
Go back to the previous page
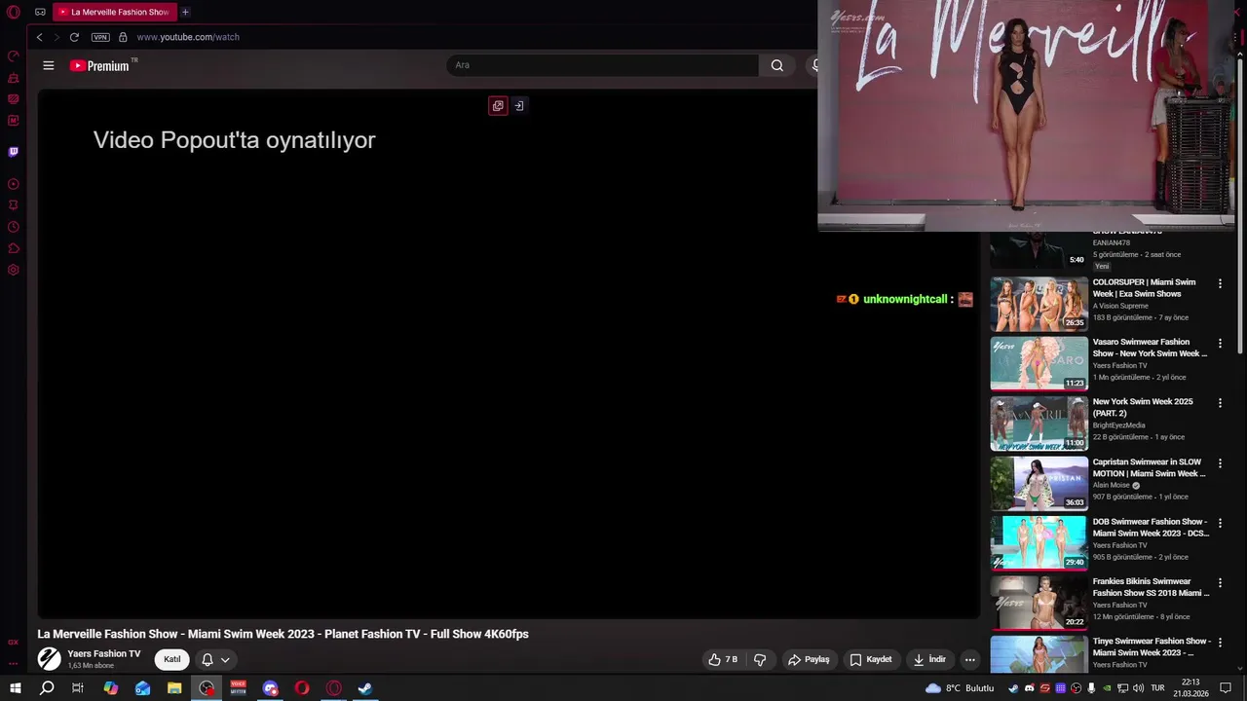coord(39,37)
